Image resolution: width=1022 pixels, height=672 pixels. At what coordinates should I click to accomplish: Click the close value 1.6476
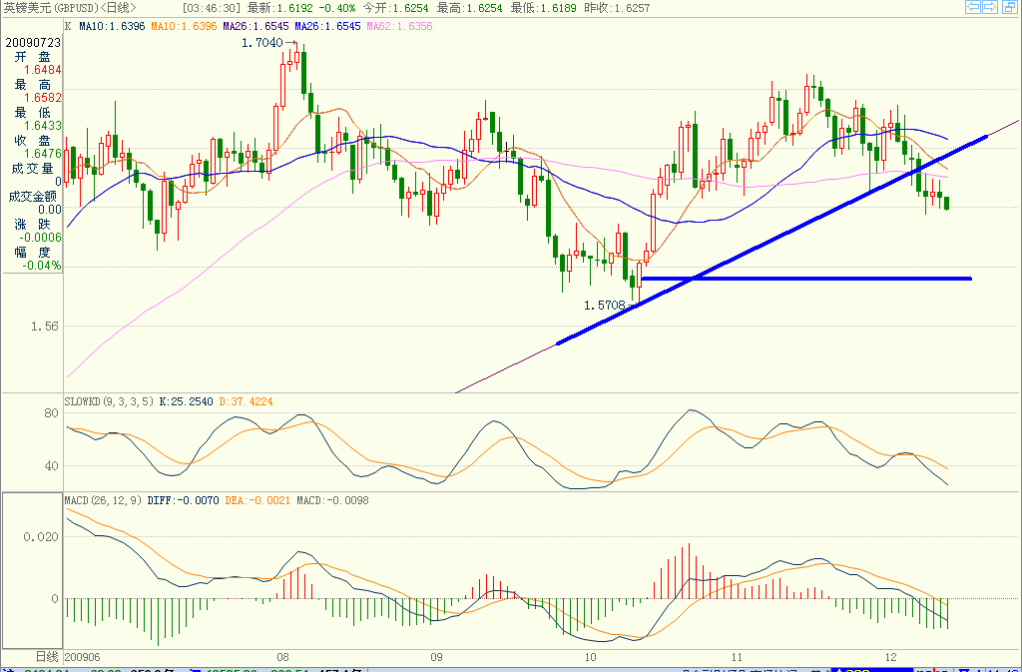pyautogui.click(x=43, y=154)
